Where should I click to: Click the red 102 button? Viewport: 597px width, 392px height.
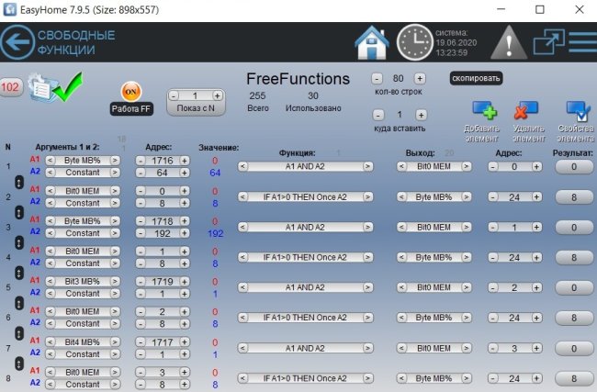click(11, 87)
